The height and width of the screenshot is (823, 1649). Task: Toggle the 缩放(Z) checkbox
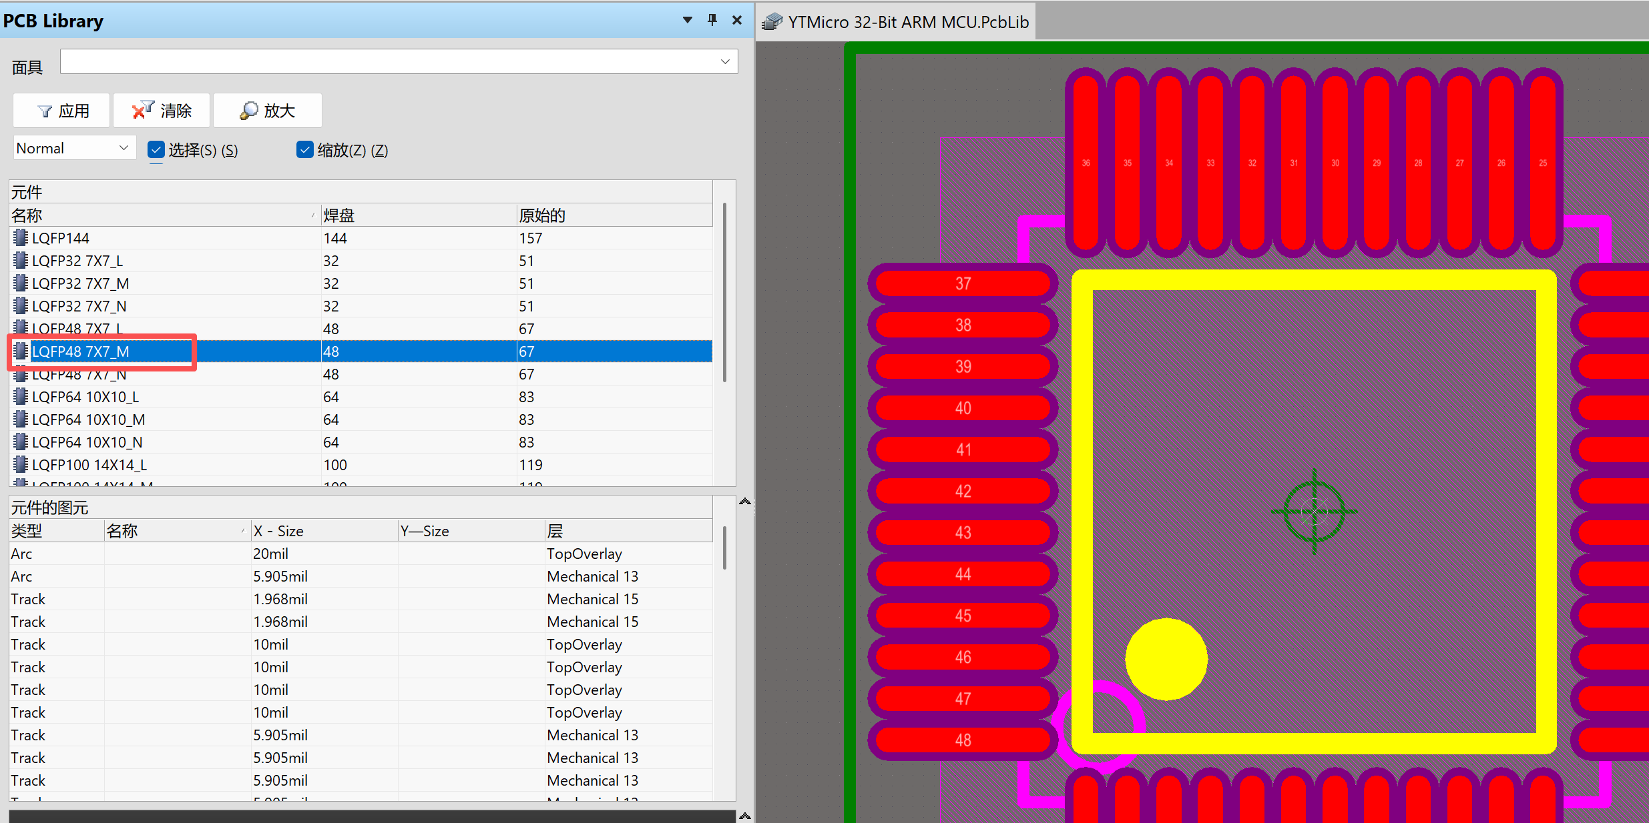[305, 149]
